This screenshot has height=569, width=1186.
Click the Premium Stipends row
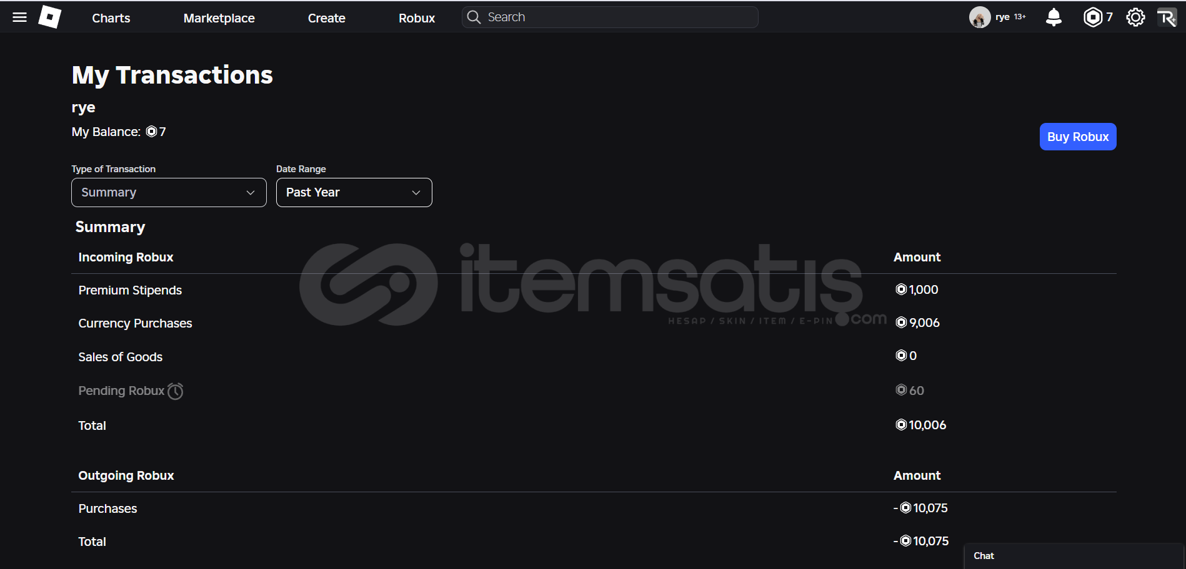point(594,290)
